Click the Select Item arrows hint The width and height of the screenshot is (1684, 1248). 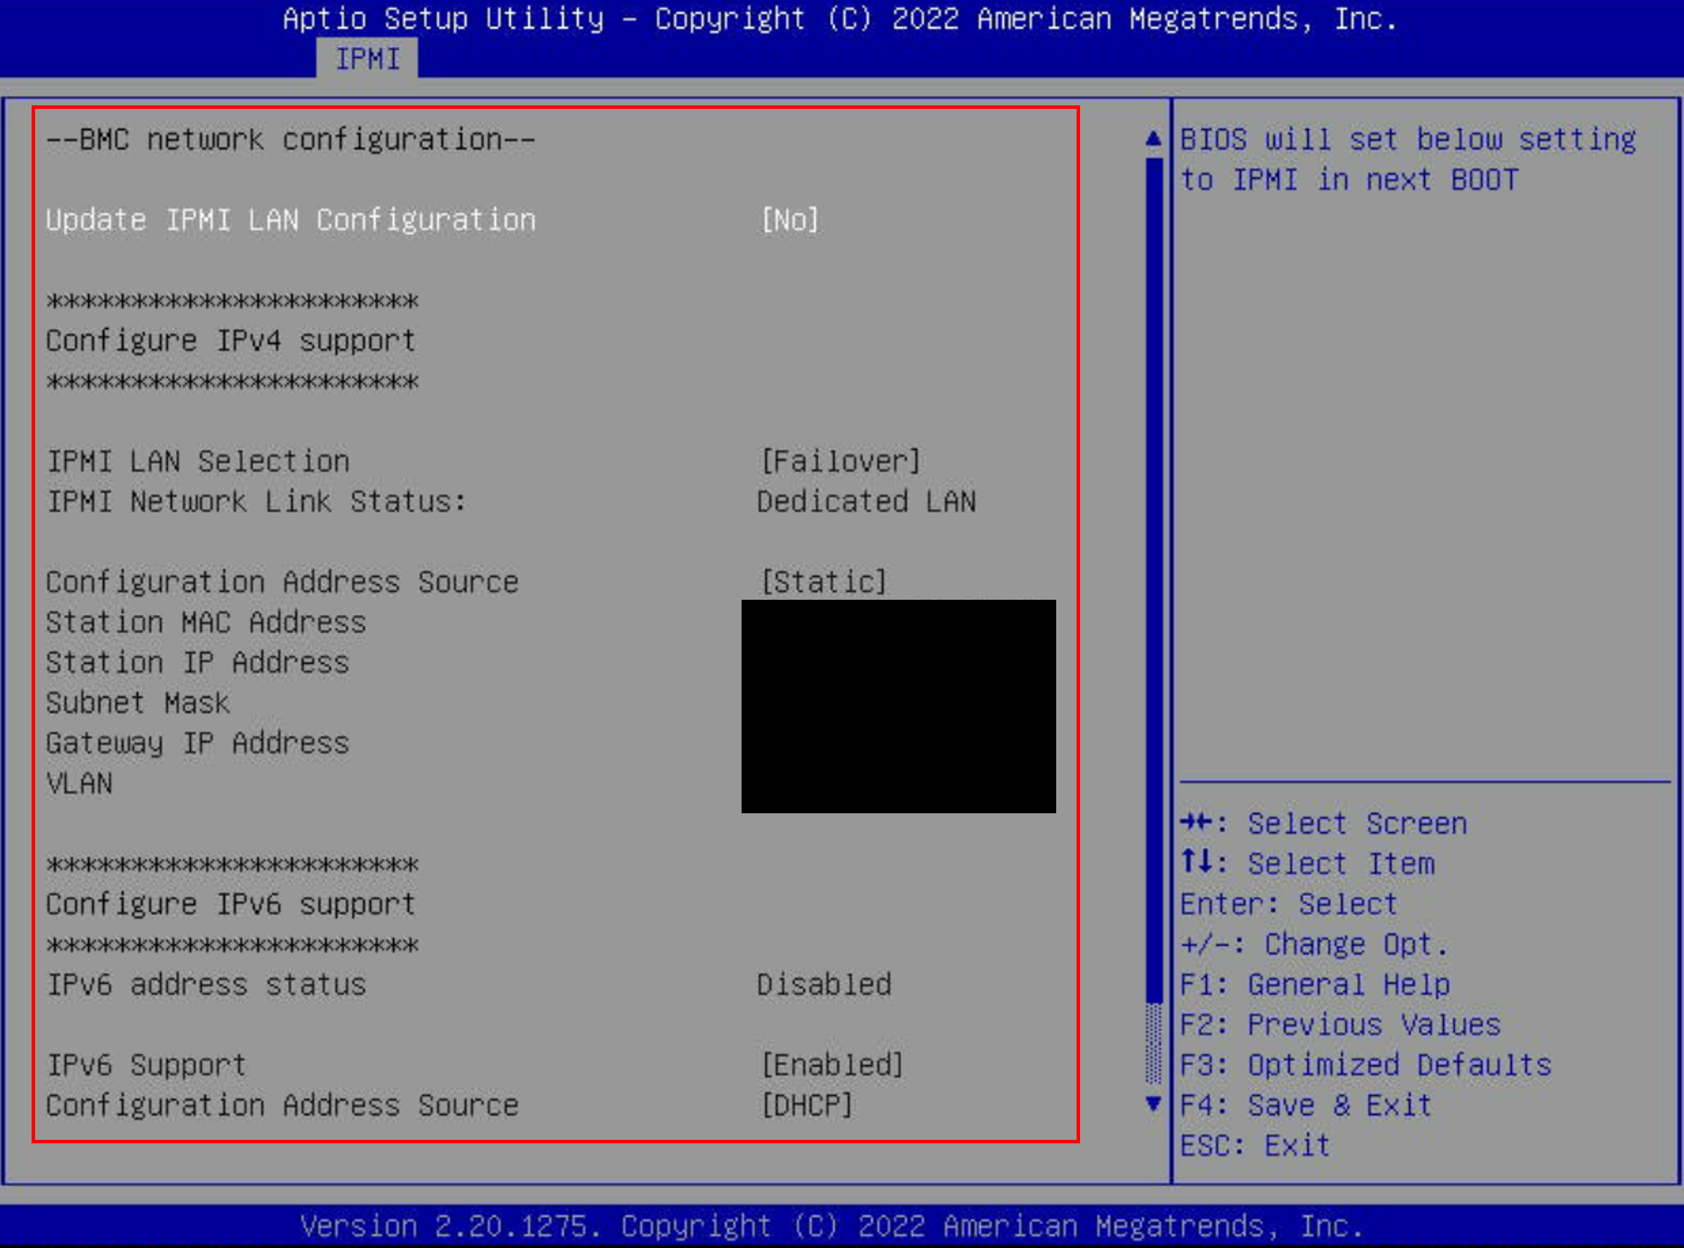[x=1307, y=863]
